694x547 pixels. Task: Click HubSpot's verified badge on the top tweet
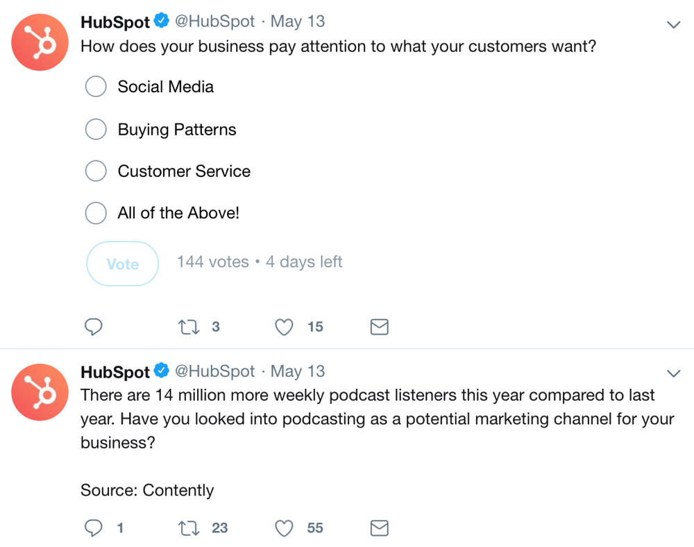click(161, 21)
